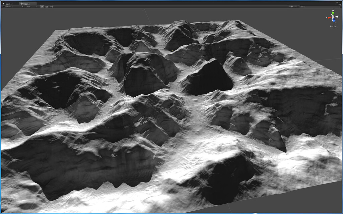Click the green Y axis cone on the scene gizmo

(333, 13)
